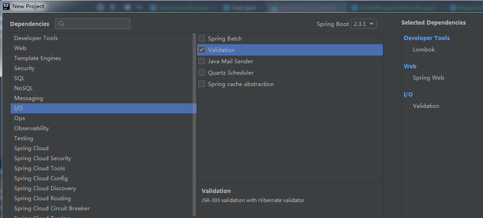The width and height of the screenshot is (483, 218).
Task: Select the Spring Cloud Discovery category
Action: pos(102,188)
